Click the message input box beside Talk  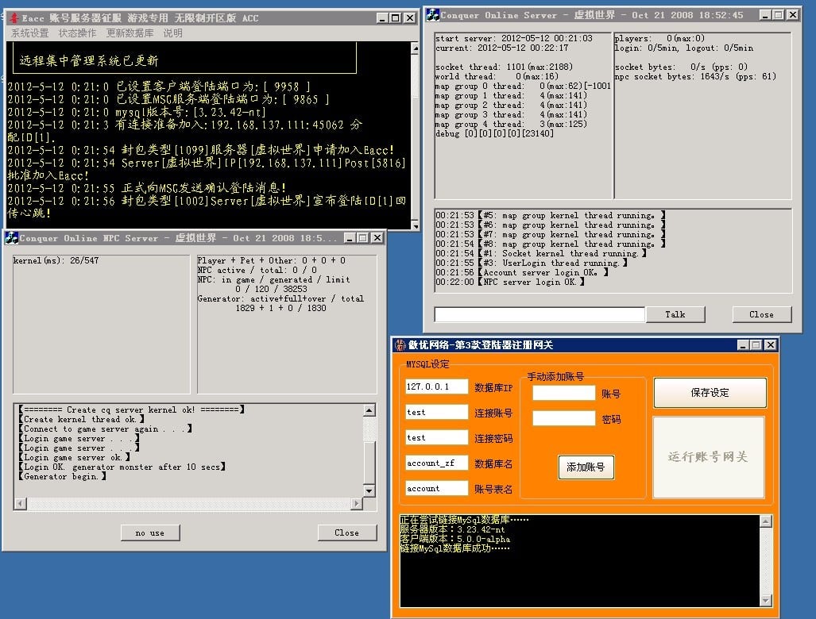(x=539, y=314)
